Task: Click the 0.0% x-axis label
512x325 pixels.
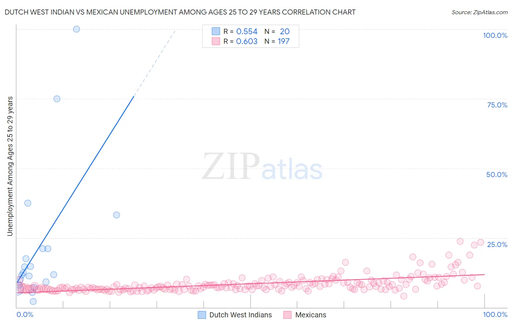Action: click(25, 314)
